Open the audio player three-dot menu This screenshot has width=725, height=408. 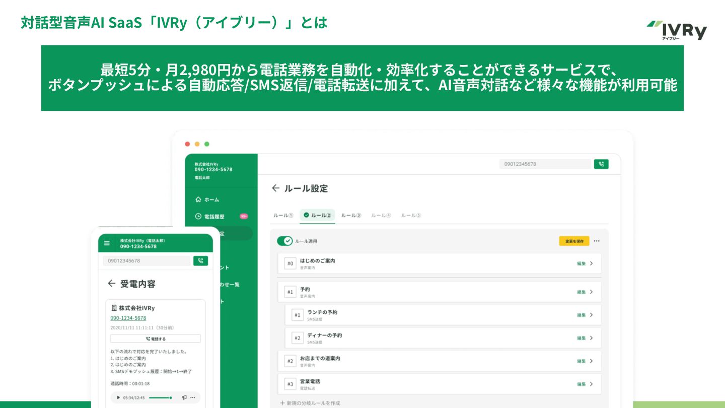(x=194, y=397)
